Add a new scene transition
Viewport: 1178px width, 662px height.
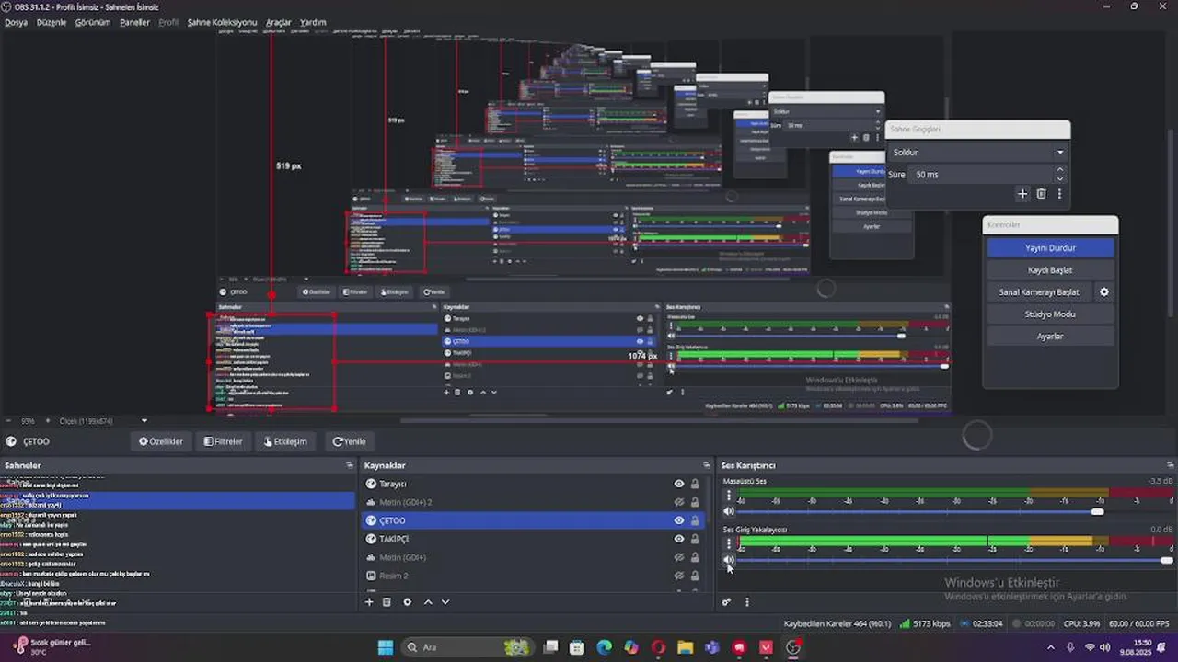[x=1022, y=194]
